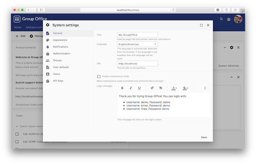Viewport: 256px width, 164px height.
Task: Click the Users account icon
Action: [48, 74]
